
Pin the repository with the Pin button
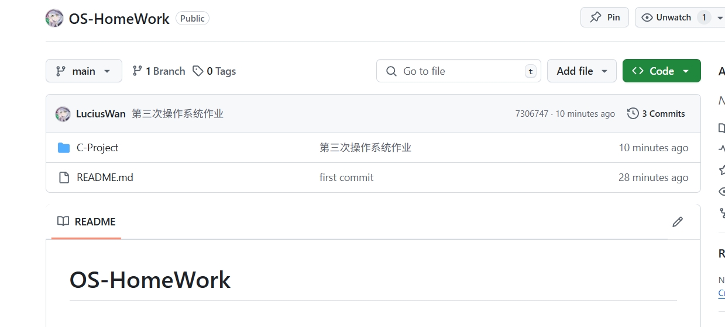pos(604,17)
